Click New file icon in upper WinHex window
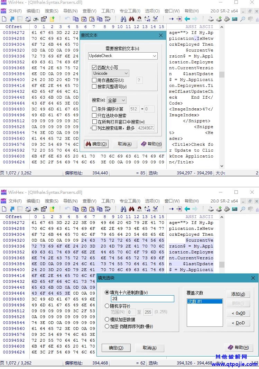The height and width of the screenshot is (369, 259). [x=4, y=19]
